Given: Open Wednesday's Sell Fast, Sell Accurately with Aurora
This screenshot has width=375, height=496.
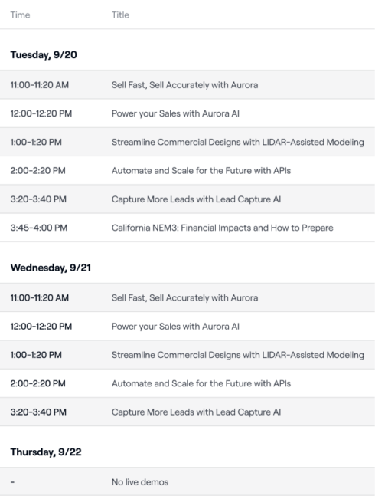Looking at the screenshot, I should tap(184, 297).
